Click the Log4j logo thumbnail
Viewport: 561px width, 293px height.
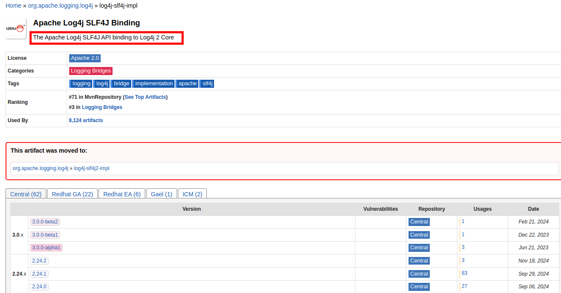tap(16, 28)
